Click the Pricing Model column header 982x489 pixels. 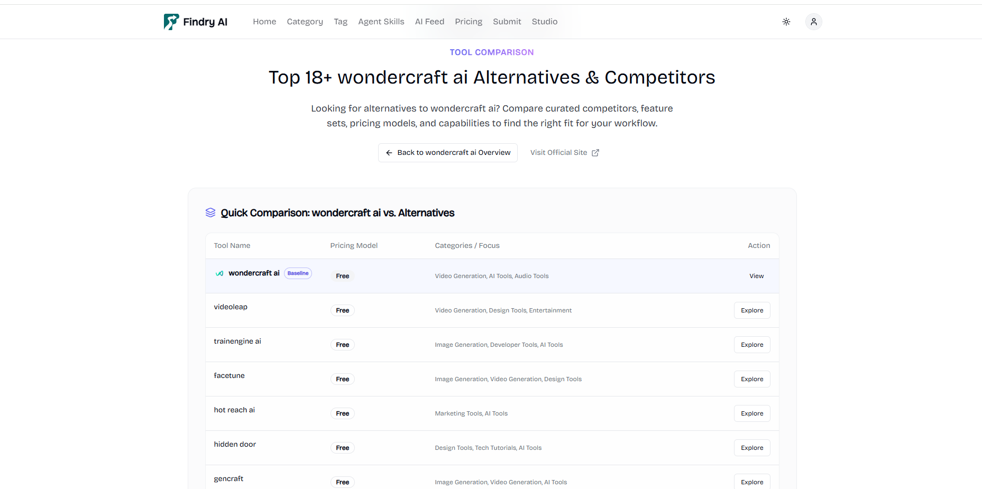354,246
